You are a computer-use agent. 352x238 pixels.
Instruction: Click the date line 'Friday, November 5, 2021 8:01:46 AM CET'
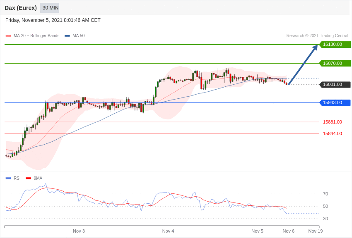(53, 20)
